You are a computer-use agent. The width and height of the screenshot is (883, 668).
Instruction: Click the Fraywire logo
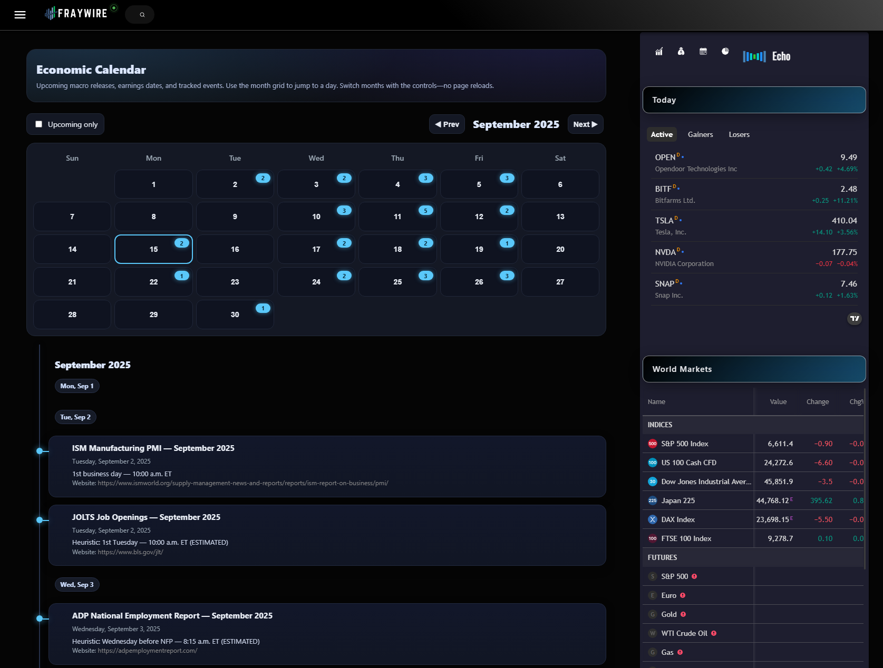pos(76,14)
